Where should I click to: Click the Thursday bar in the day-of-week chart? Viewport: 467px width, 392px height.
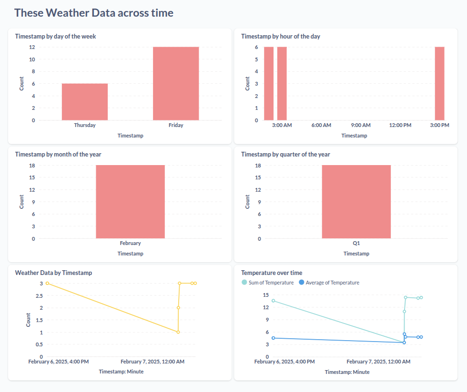tap(85, 102)
